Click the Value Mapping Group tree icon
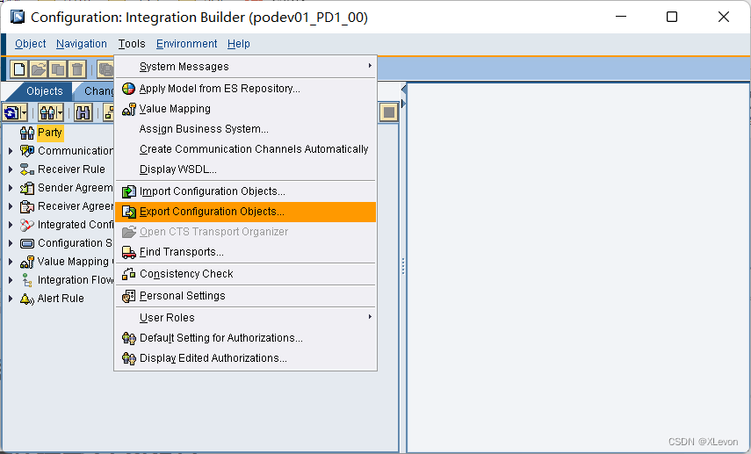This screenshot has width=751, height=454. pyautogui.click(x=27, y=262)
